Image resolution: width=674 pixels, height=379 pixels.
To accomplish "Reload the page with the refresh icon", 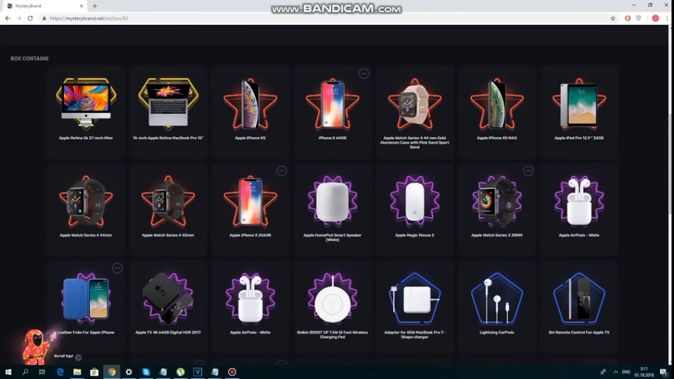I will [x=31, y=18].
